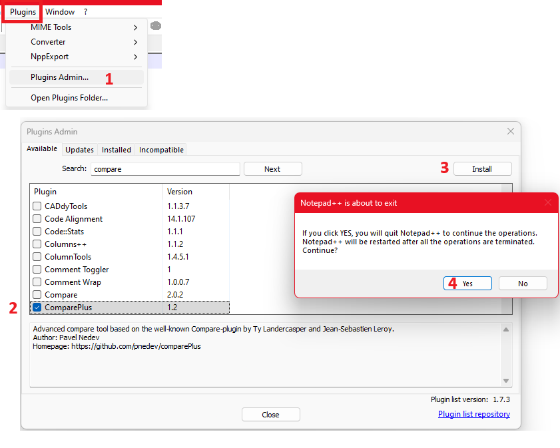
Task: Click the Plugin list version 1.7.3 text
Action: click(x=470, y=399)
